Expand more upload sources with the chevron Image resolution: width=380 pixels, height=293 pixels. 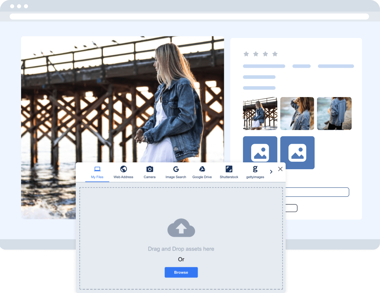click(x=271, y=171)
